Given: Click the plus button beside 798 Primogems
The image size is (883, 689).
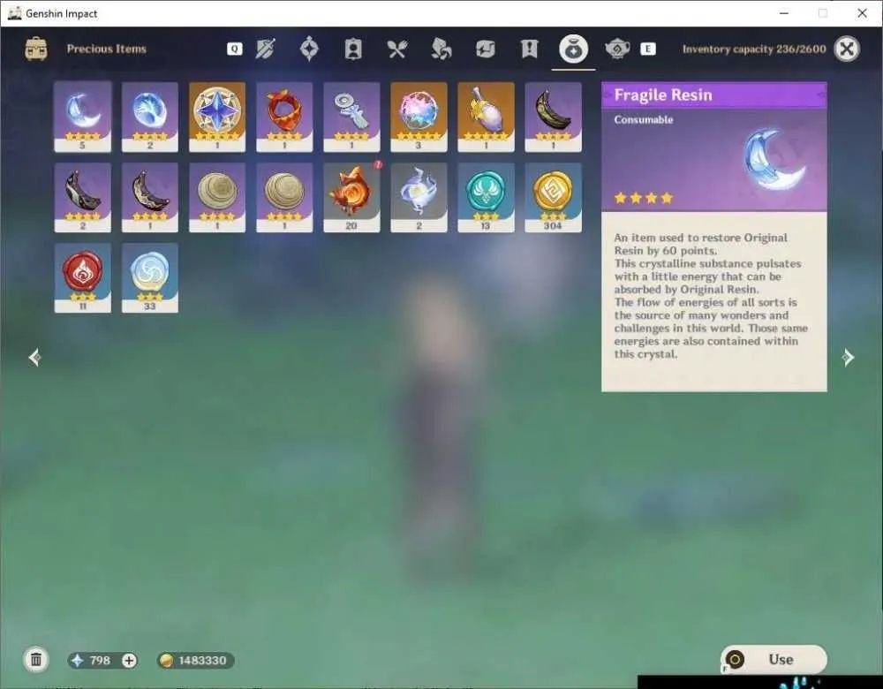Looking at the screenshot, I should point(129,660).
